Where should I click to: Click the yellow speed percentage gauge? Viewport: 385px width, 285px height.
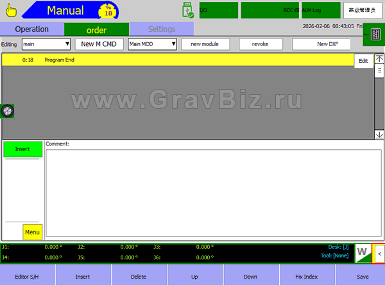(108, 11)
